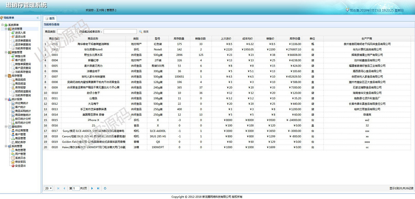
Task: Open 供应商统计 report in tree
Action: coord(20,103)
